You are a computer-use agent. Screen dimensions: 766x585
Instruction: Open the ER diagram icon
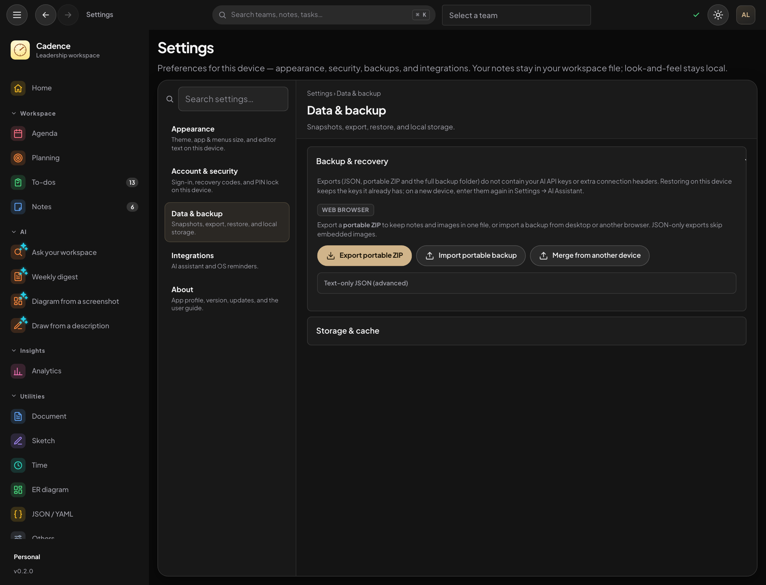pyautogui.click(x=18, y=490)
